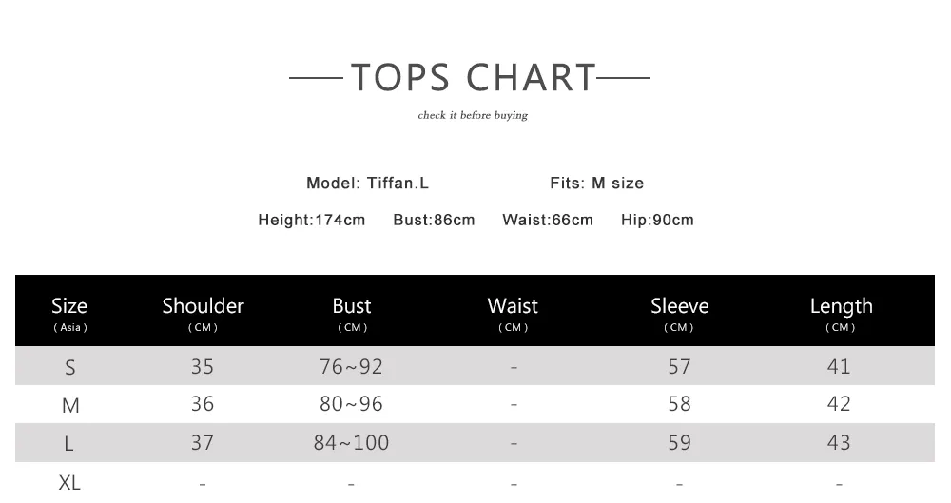Click the Hip:90cm model measurement

pos(657,220)
